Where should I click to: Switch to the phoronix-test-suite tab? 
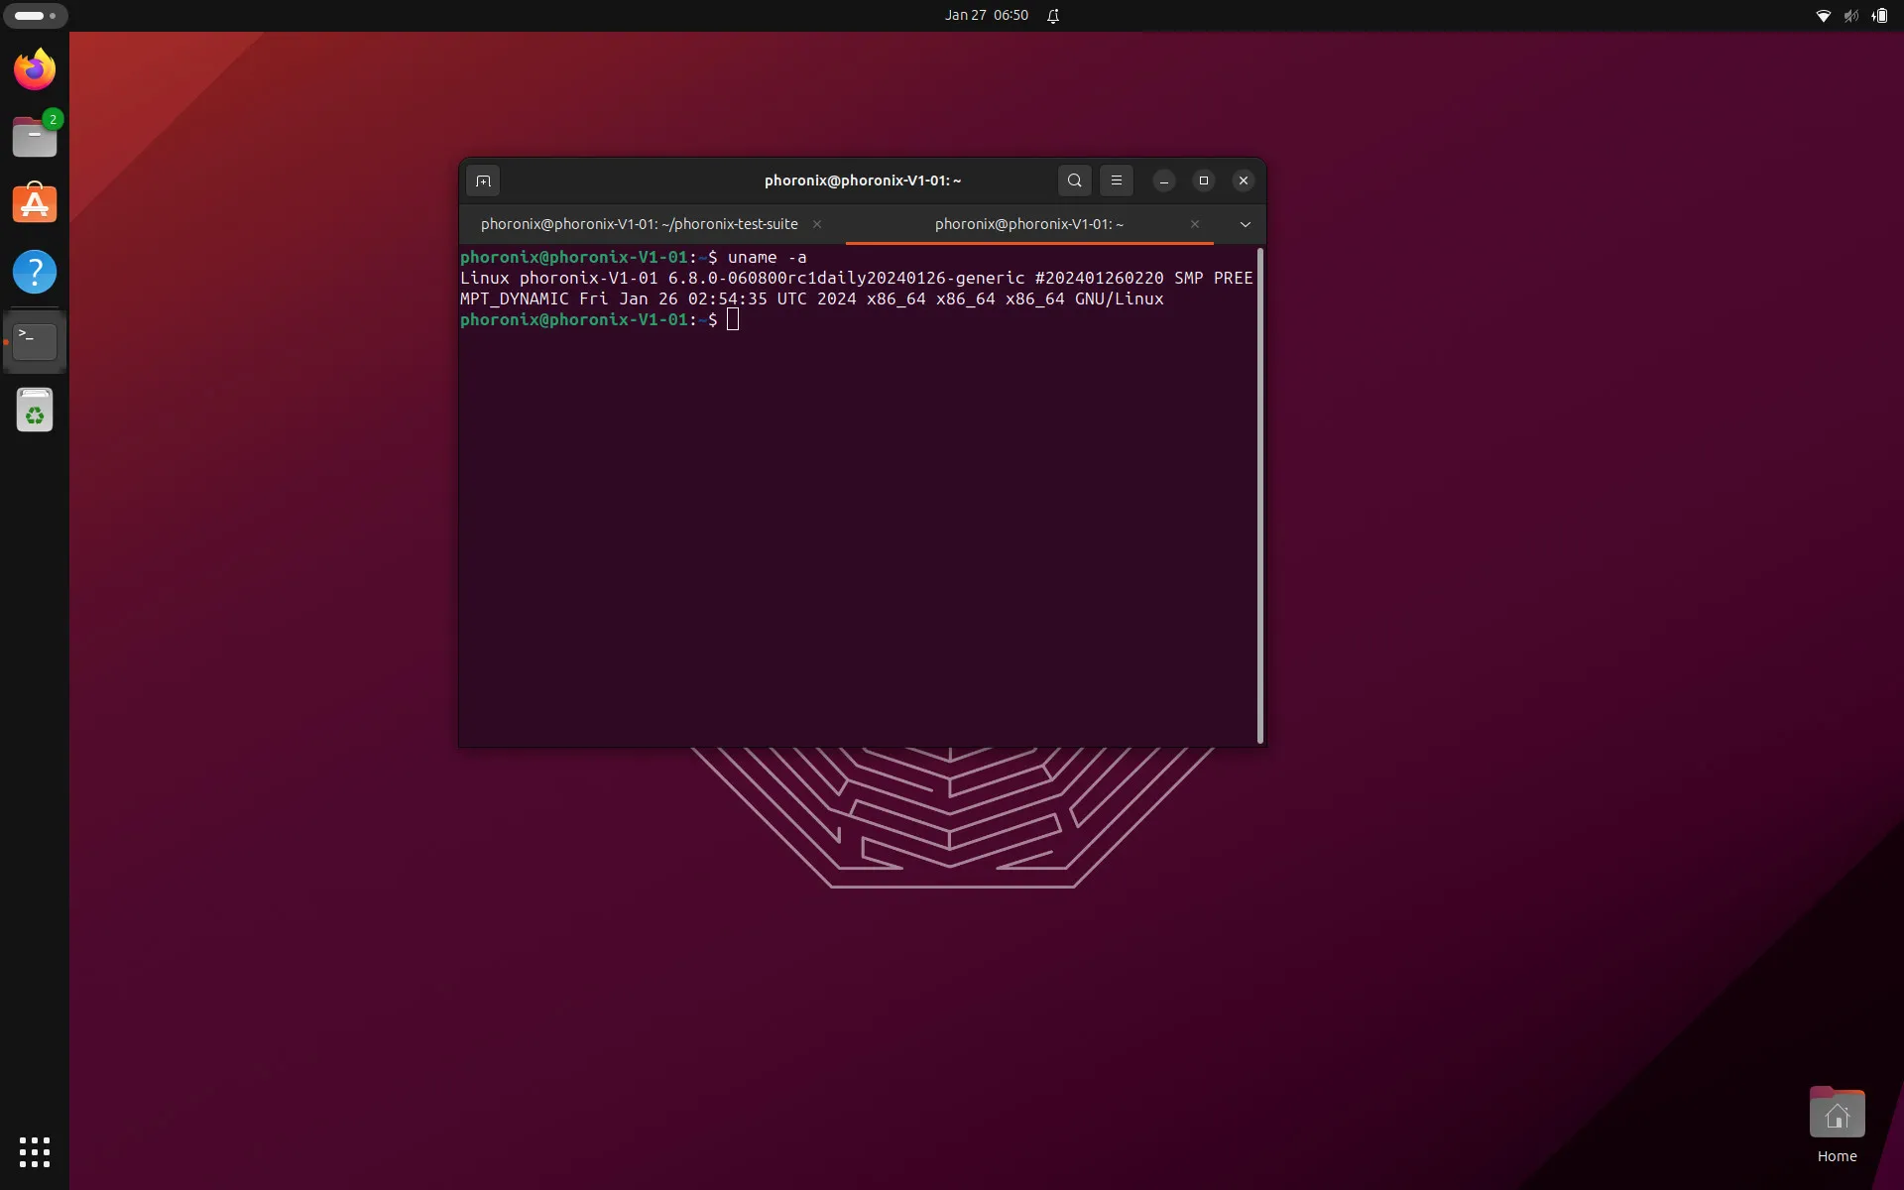[x=640, y=224]
